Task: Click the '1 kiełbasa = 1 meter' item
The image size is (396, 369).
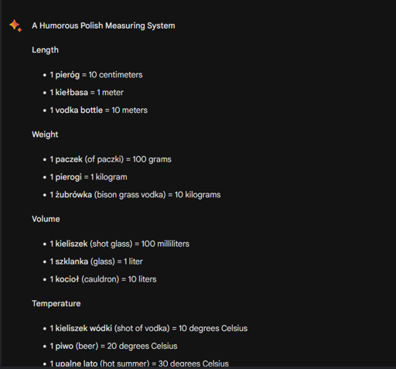Action: (x=87, y=92)
